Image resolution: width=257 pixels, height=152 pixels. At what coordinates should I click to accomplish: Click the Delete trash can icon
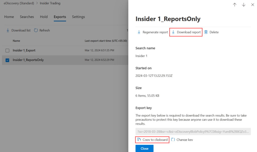click(206, 32)
